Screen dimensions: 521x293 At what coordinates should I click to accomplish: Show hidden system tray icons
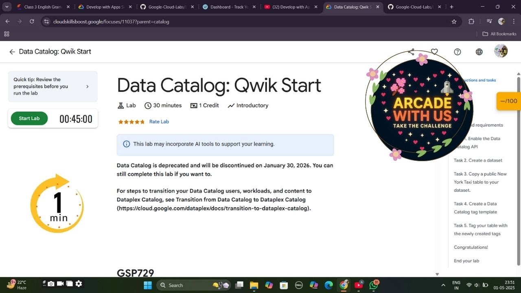443,285
